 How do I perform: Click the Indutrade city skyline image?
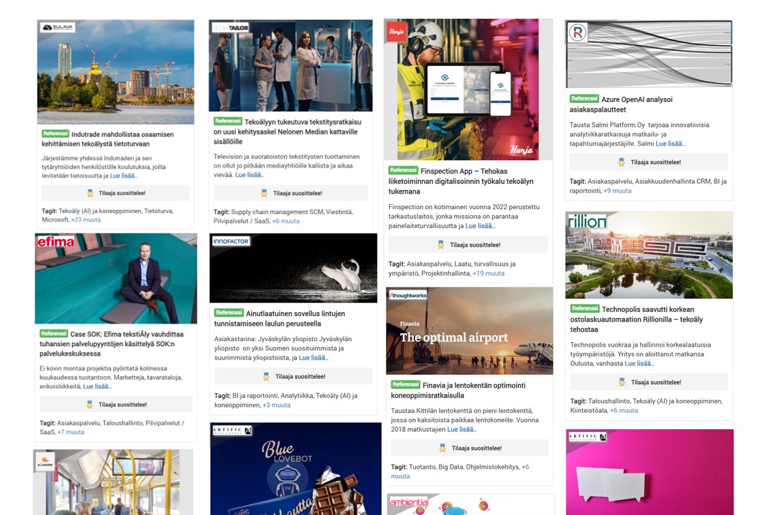116,72
